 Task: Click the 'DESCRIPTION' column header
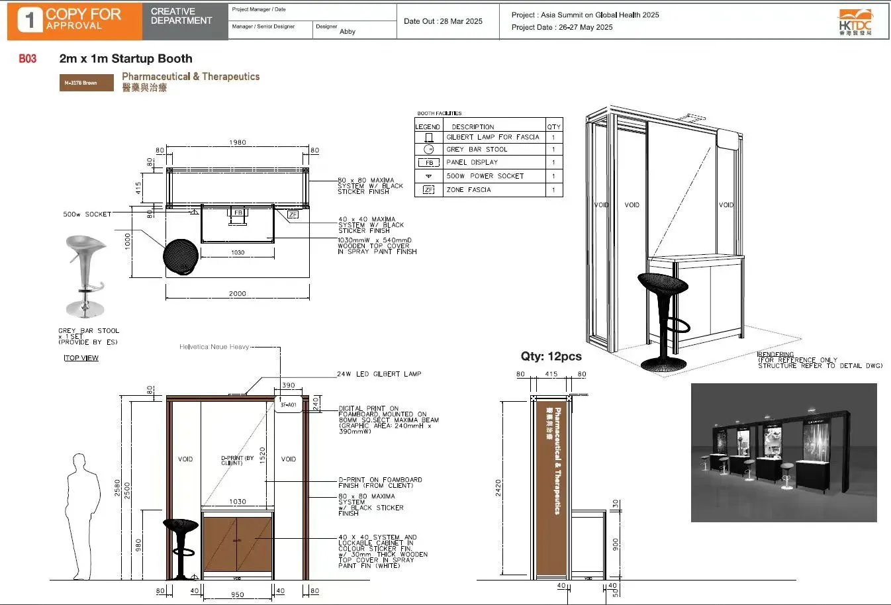tap(473, 126)
